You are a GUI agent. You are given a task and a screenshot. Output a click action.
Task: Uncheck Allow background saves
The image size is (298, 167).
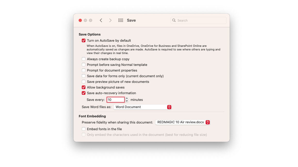(84, 87)
